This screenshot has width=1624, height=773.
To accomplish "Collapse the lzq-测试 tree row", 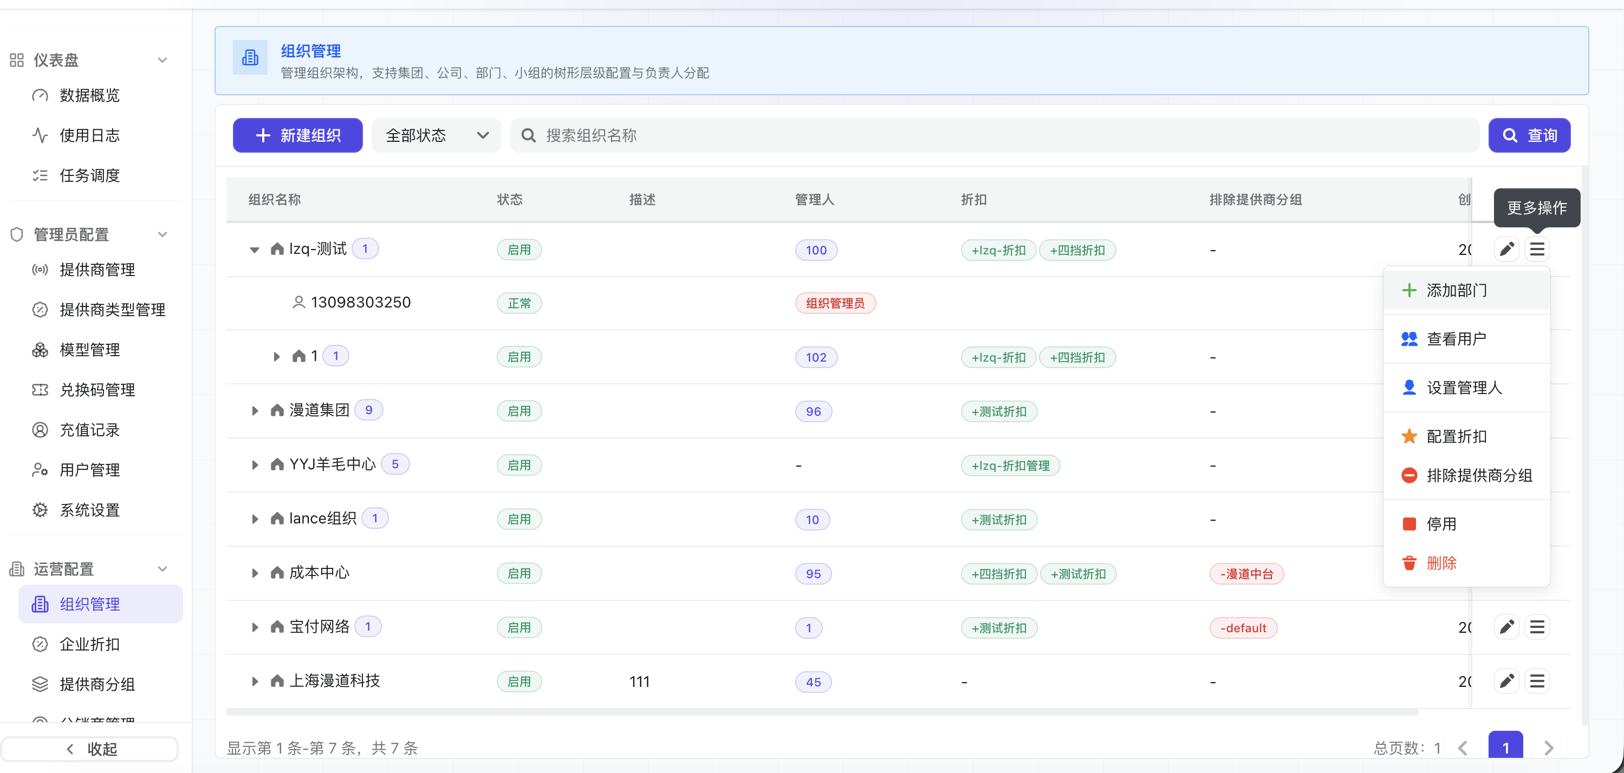I will [x=255, y=250].
